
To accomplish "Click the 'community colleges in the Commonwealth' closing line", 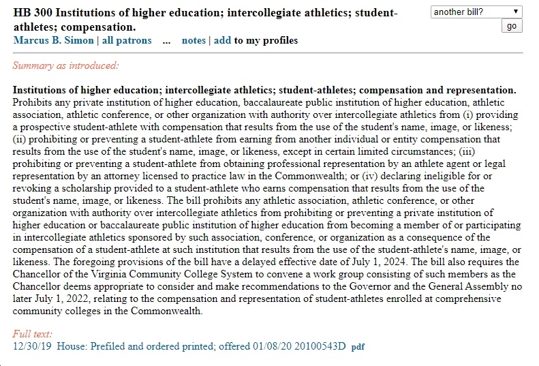I will pos(108,311).
